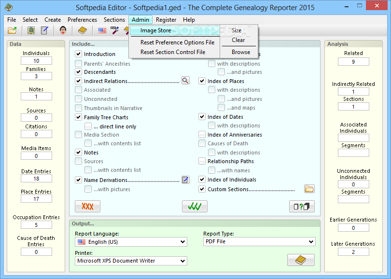This screenshot has height=279, width=391.
Task: Click the tree picture toolbar icon
Action: point(31,30)
